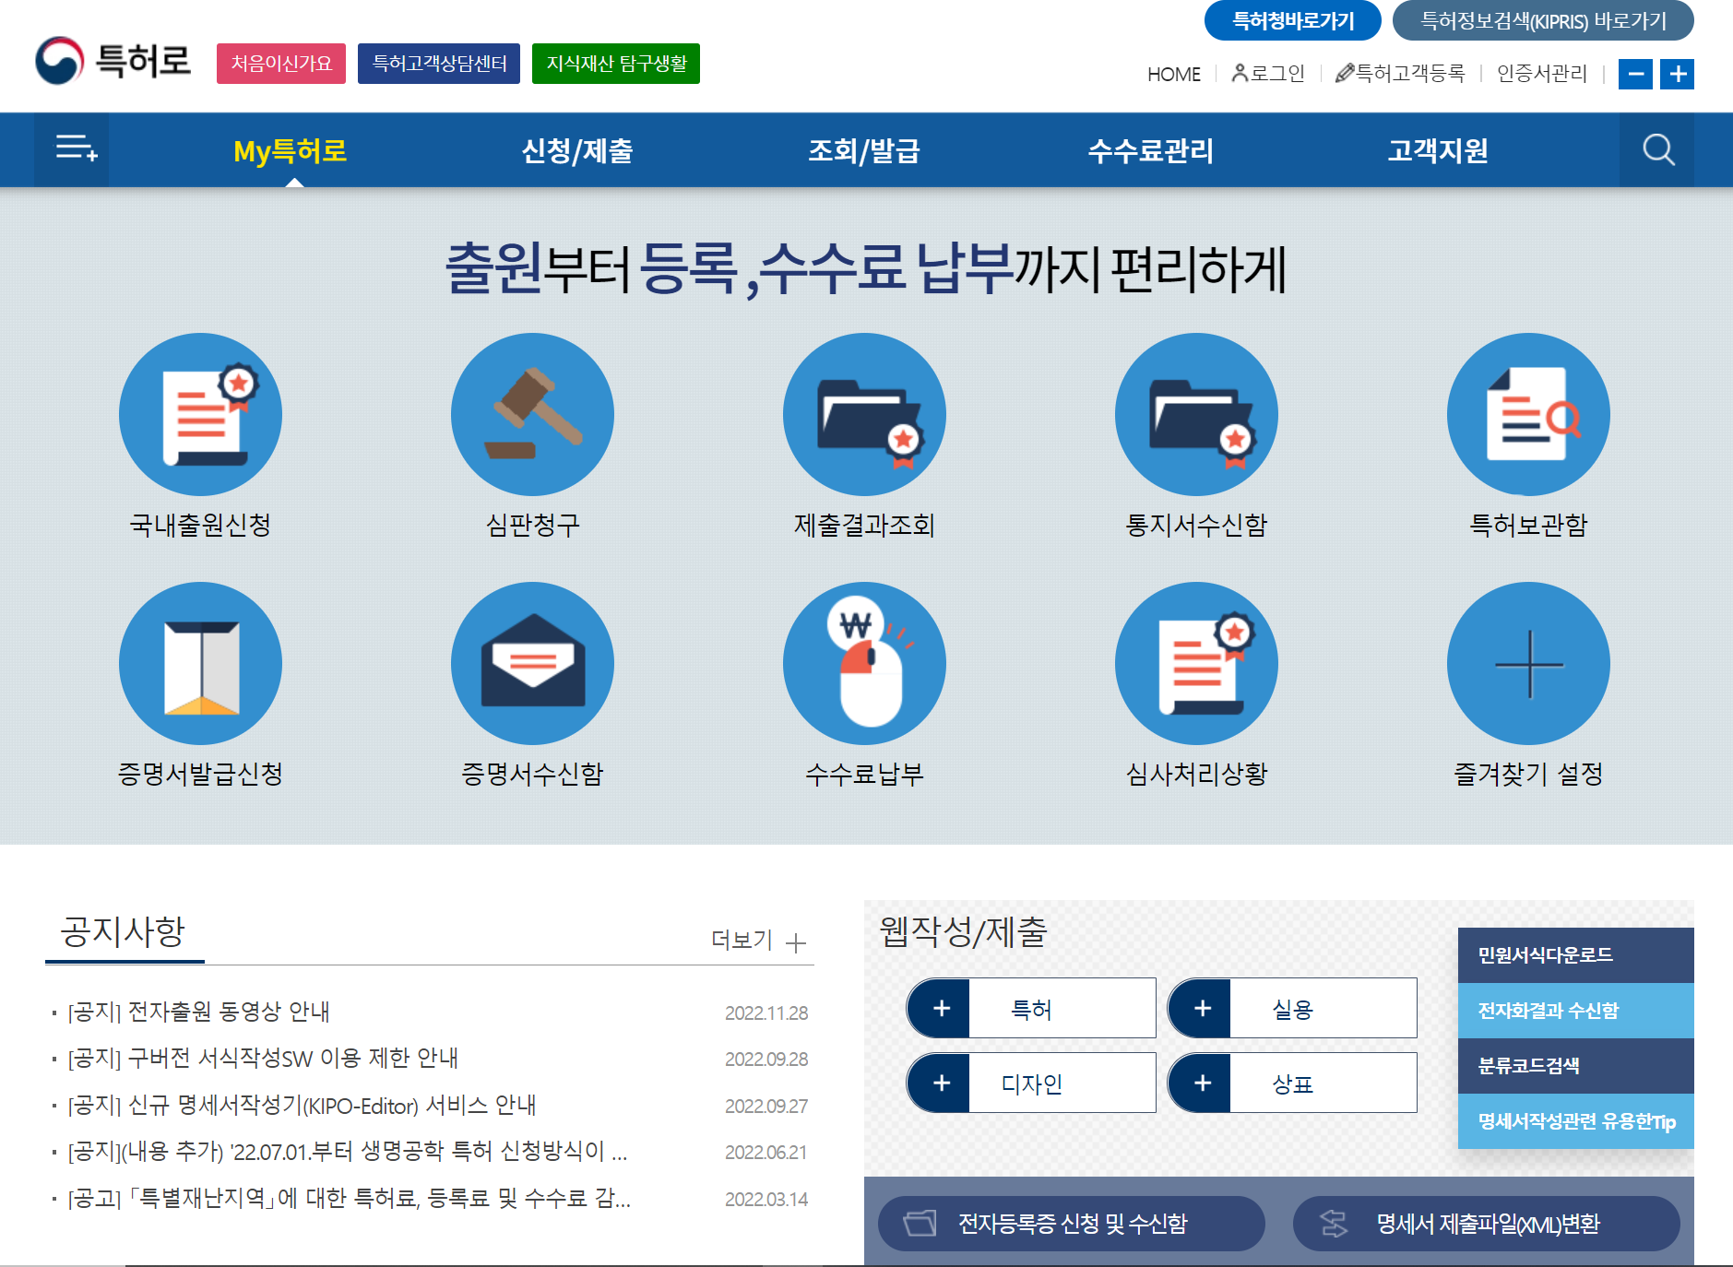Viewport: 1733px width, 1267px height.
Task: Click the 수수료납부 mouse payment icon
Action: pos(864,663)
